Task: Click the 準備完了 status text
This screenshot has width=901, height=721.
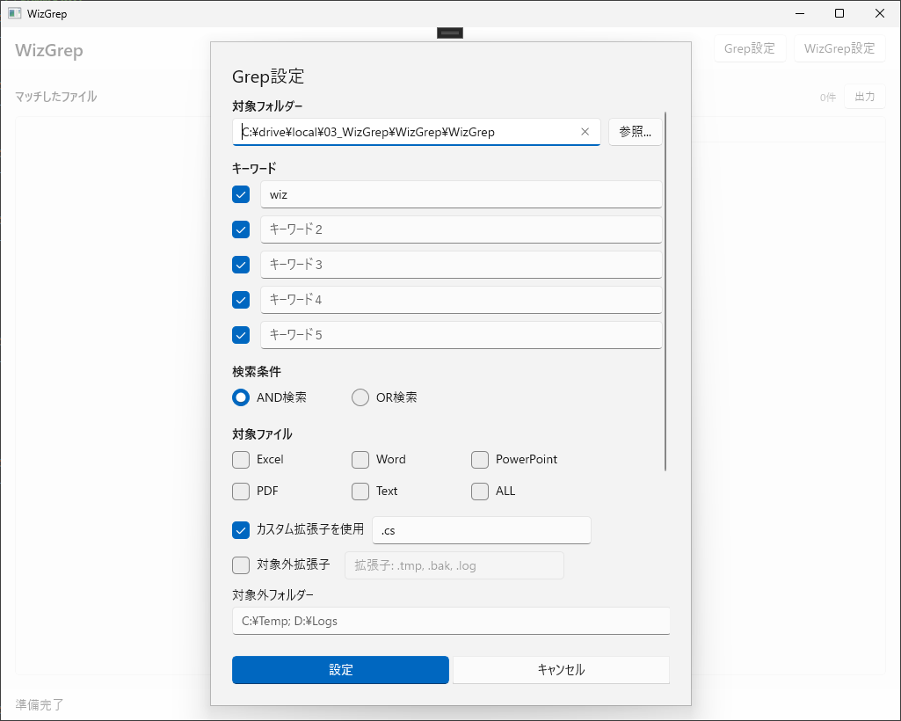Action: [x=39, y=704]
